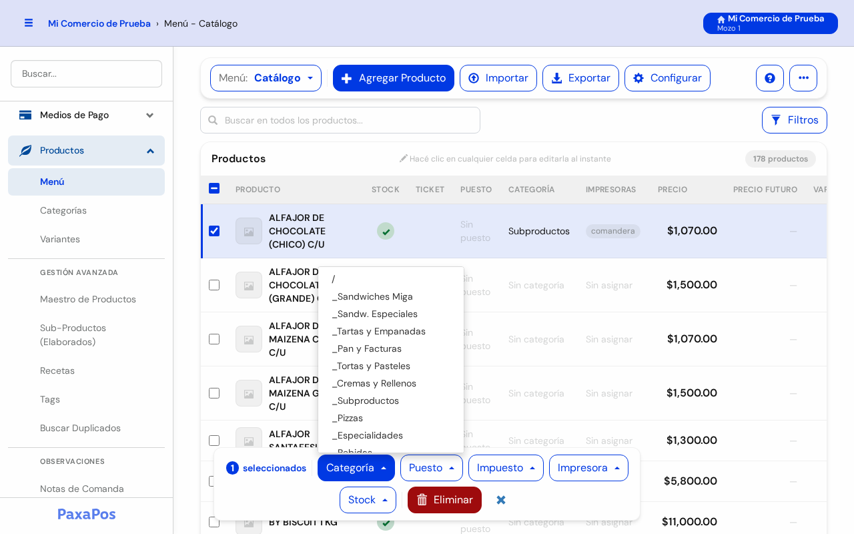Click the Mi Comercio de Prueba Mozo 1 badge
The width and height of the screenshot is (854, 534).
pos(771,23)
